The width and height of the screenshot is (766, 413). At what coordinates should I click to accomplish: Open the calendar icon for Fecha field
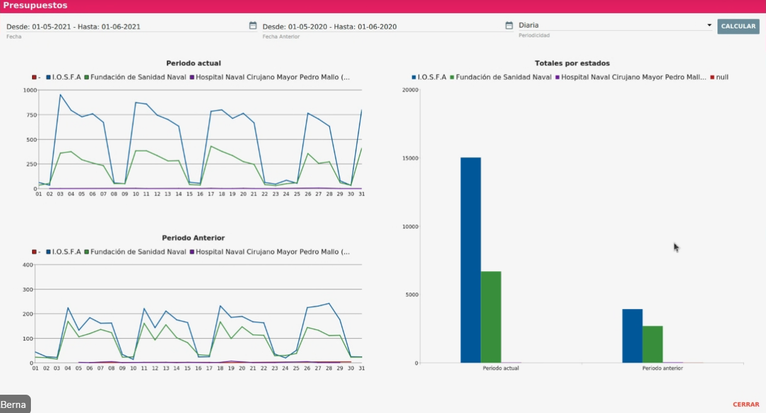253,26
